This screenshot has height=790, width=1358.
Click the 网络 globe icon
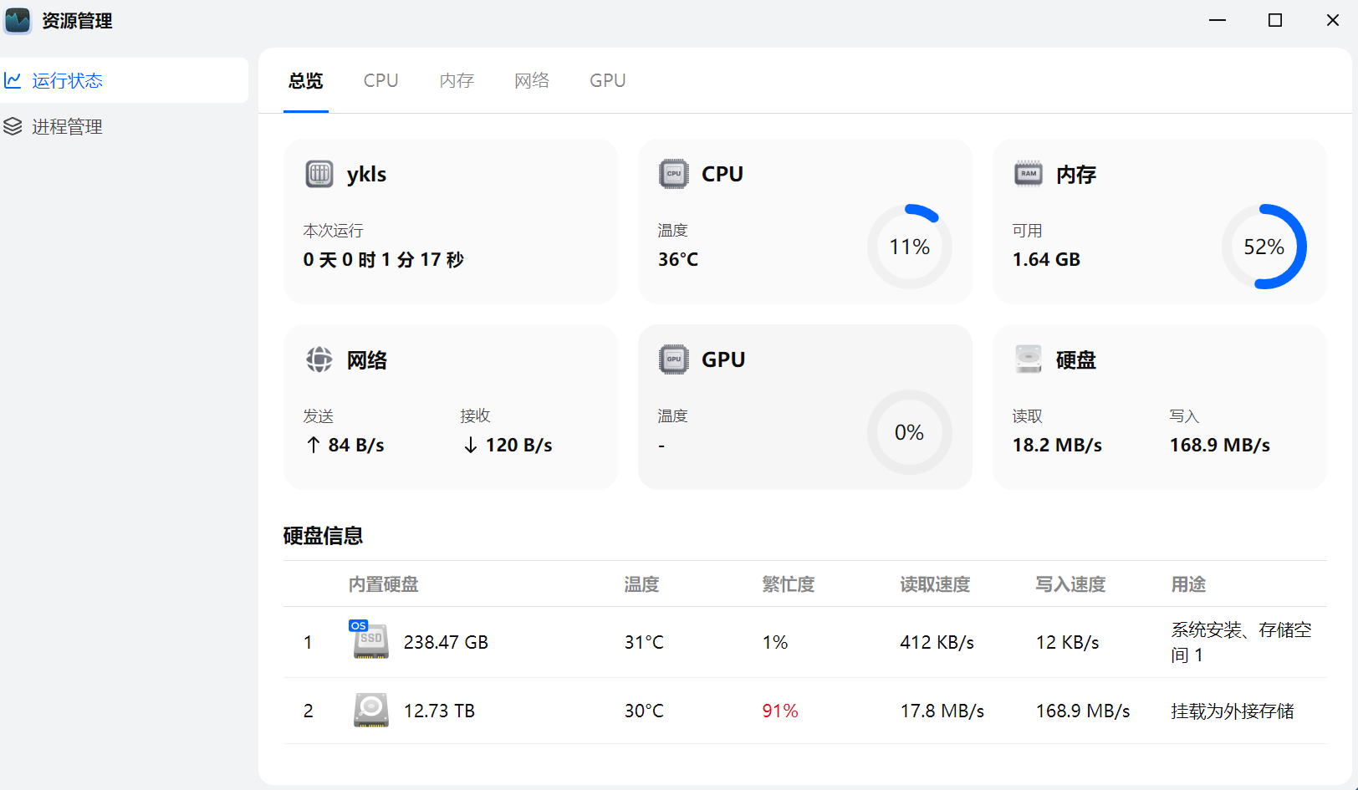[x=319, y=359]
